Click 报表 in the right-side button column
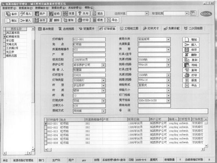Image resolution: width=217 pixels, height=163 pixels. click(191, 81)
